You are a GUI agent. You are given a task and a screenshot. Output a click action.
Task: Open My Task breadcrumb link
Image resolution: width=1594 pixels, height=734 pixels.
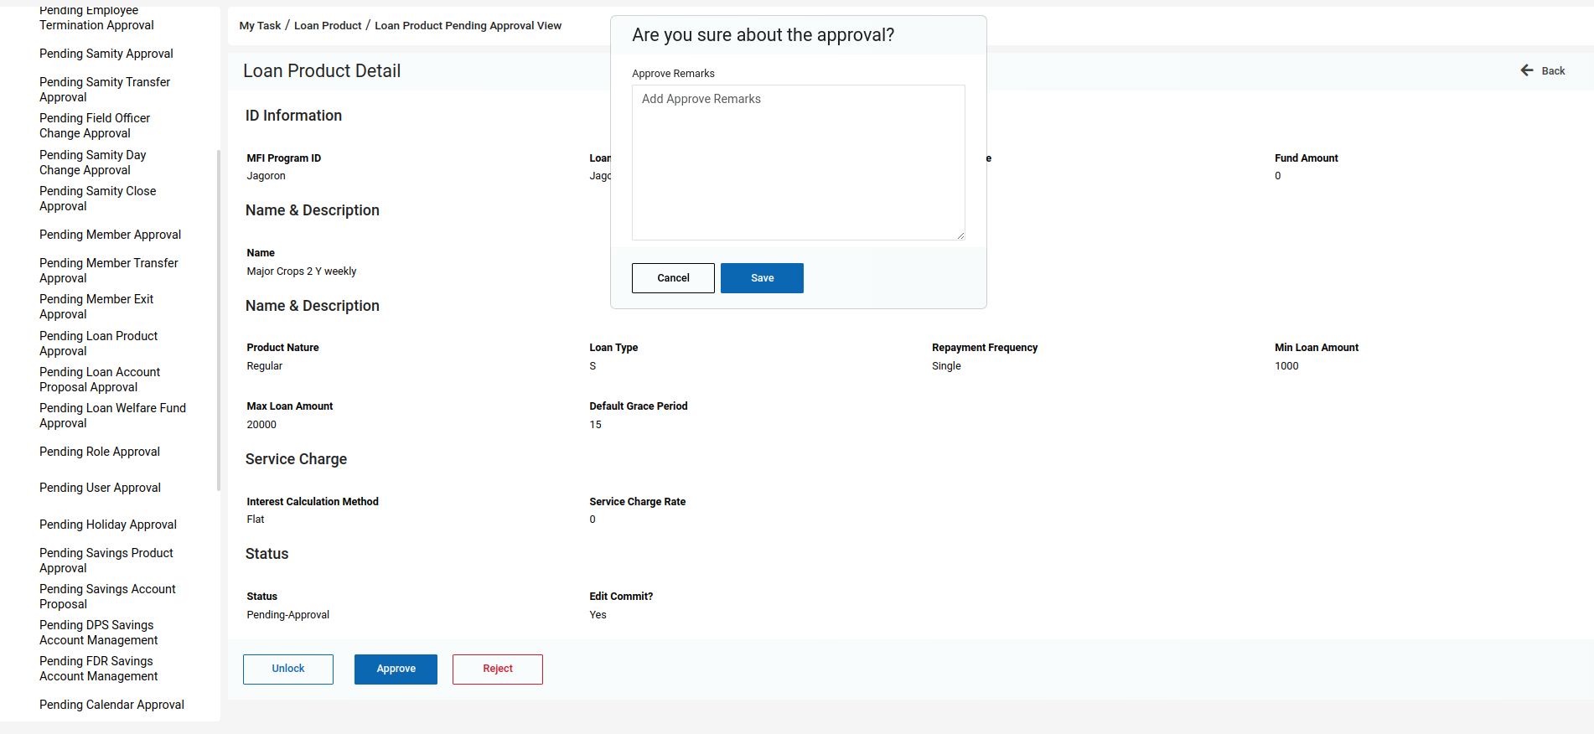[260, 26]
